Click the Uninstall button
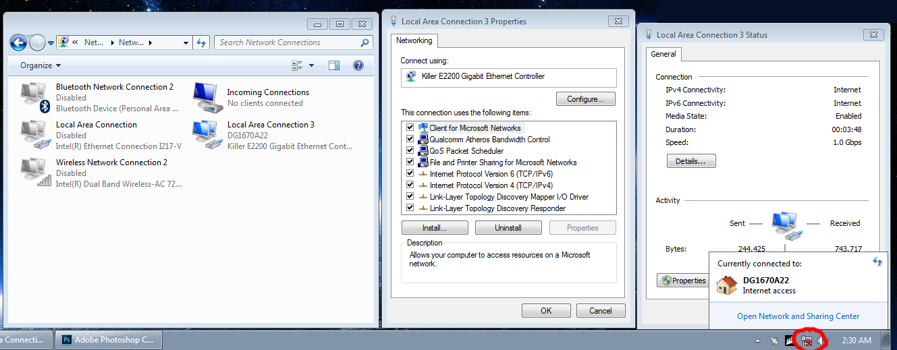This screenshot has width=897, height=350. tap(508, 228)
